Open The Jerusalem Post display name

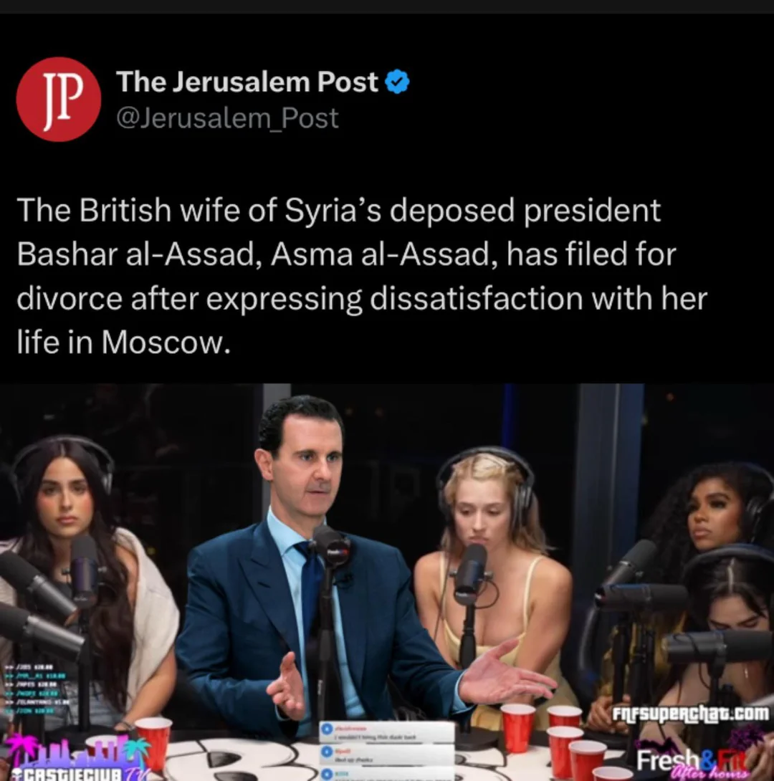point(247,82)
